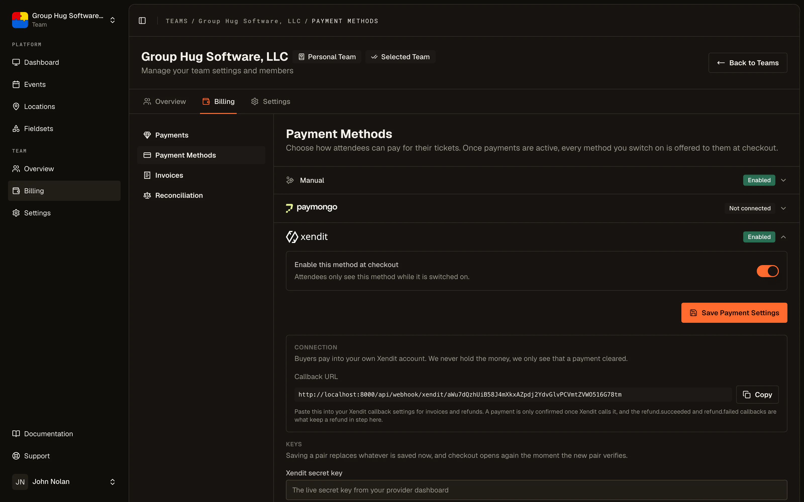804x502 pixels.
Task: Open Locations in the sidebar
Action: (x=64, y=107)
